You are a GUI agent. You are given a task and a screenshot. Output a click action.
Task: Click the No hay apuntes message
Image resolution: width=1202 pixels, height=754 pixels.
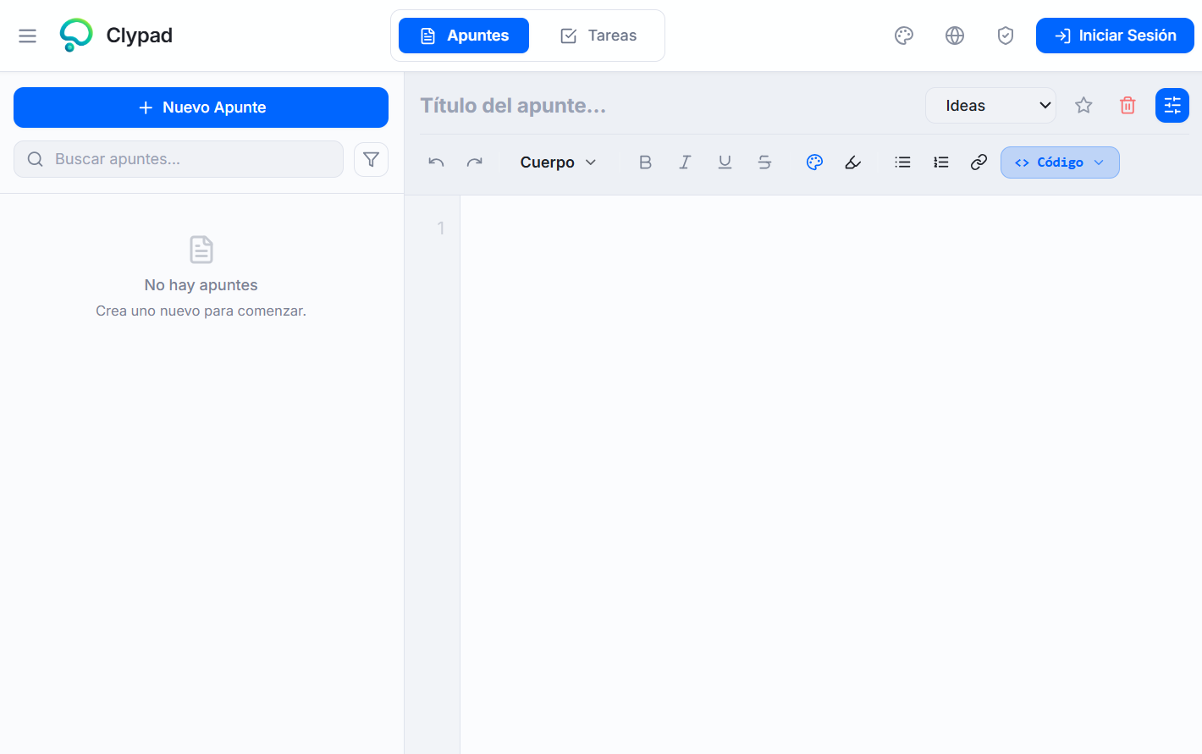201,285
